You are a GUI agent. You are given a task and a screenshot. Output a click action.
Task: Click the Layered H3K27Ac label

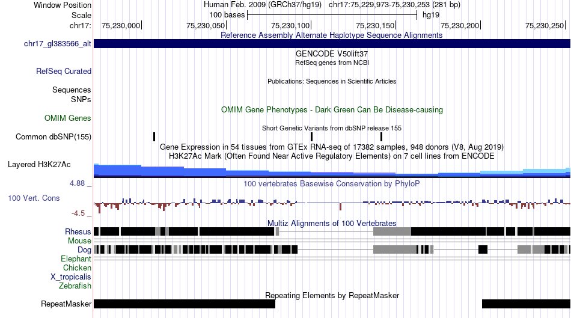(39, 164)
